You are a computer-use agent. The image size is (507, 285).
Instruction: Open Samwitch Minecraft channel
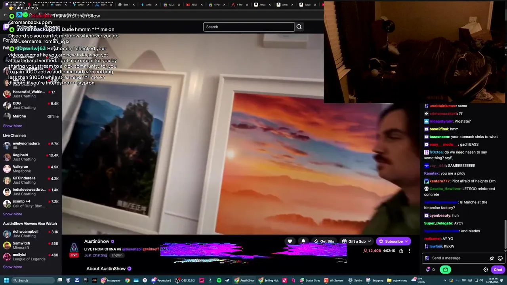pos(31,245)
